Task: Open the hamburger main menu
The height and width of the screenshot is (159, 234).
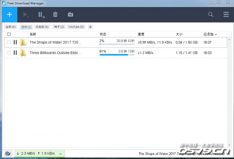Action: point(226,15)
